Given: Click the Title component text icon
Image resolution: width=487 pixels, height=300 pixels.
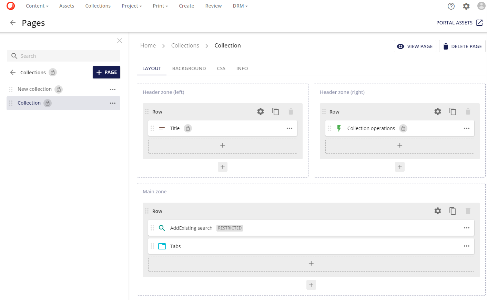Looking at the screenshot, I should tap(162, 128).
